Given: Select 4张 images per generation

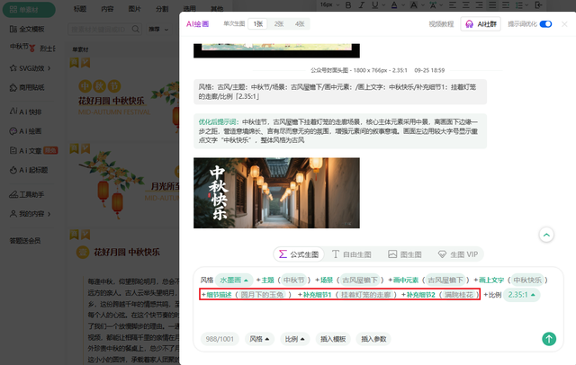Looking at the screenshot, I should pos(300,24).
